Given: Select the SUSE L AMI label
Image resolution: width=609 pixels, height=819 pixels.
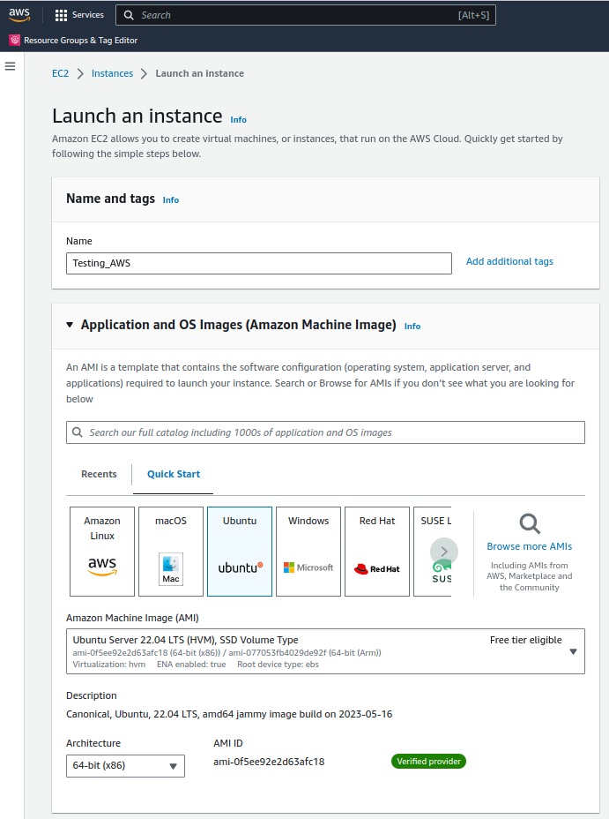Looking at the screenshot, I should tap(436, 521).
